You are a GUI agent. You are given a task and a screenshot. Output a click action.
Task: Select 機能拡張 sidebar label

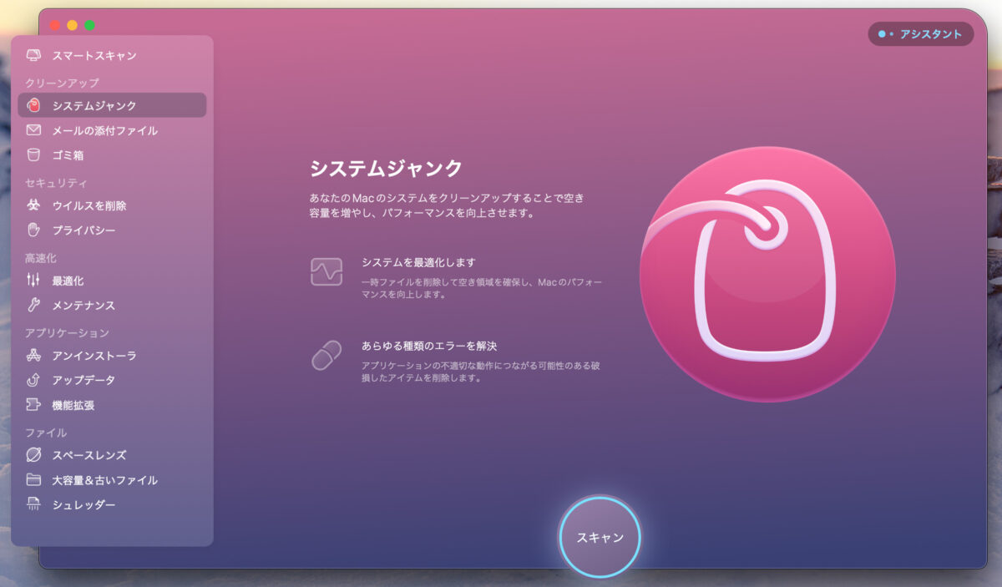(73, 405)
